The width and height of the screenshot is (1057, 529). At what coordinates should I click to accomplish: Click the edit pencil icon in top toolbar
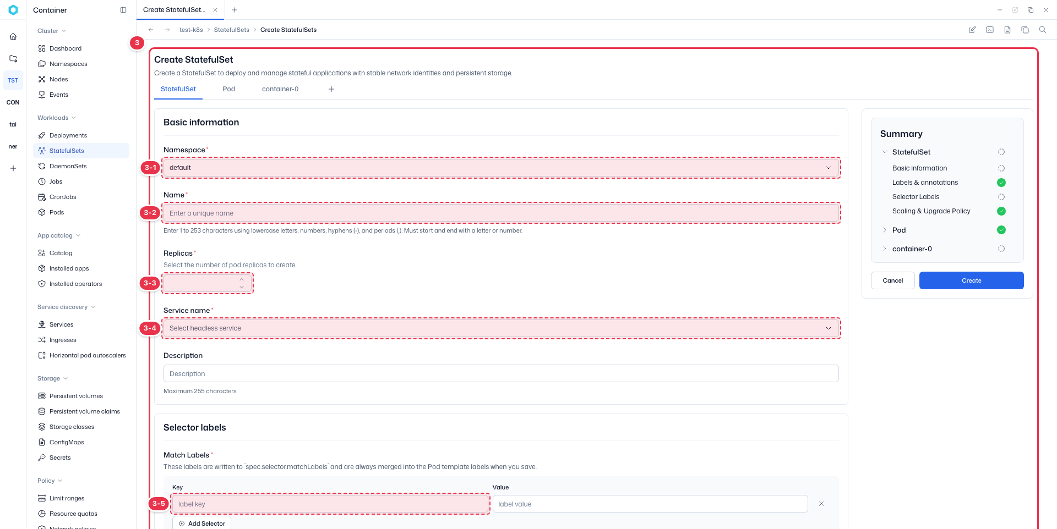click(x=972, y=30)
